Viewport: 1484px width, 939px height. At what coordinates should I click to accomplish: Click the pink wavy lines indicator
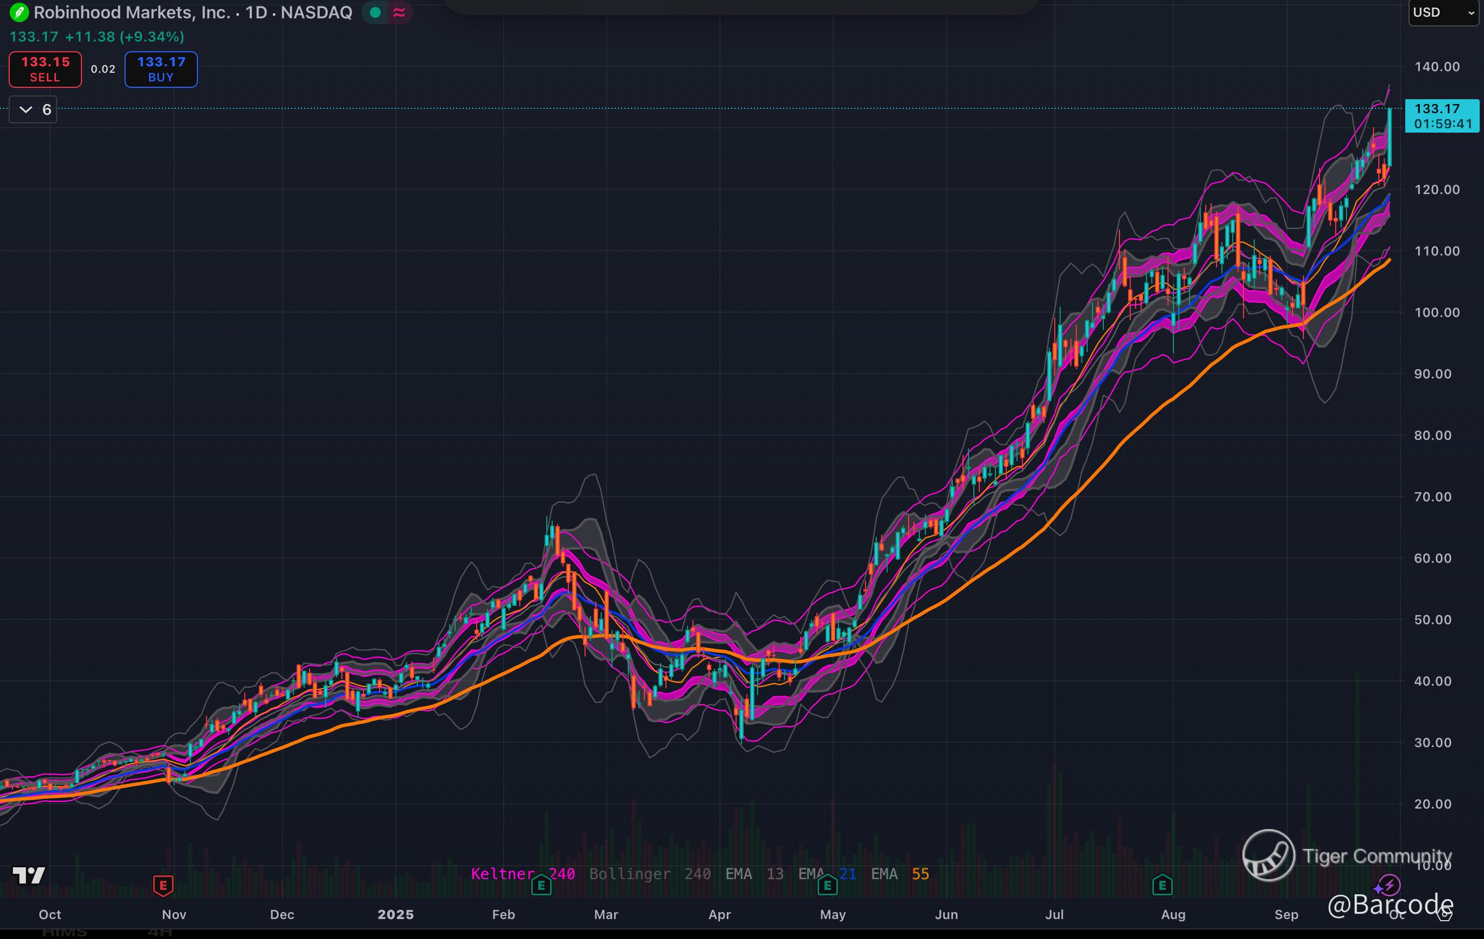click(x=399, y=12)
